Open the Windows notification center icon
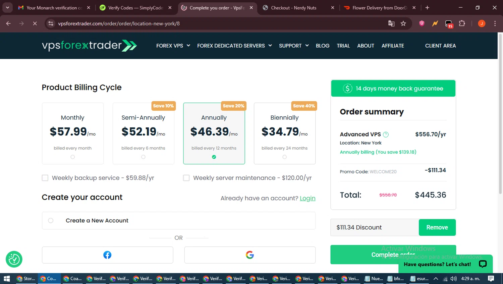Screen dimensions: 503x284 (x=491, y=278)
